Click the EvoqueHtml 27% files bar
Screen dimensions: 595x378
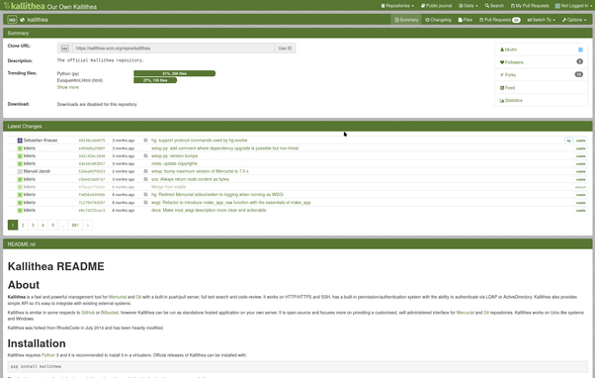(155, 80)
